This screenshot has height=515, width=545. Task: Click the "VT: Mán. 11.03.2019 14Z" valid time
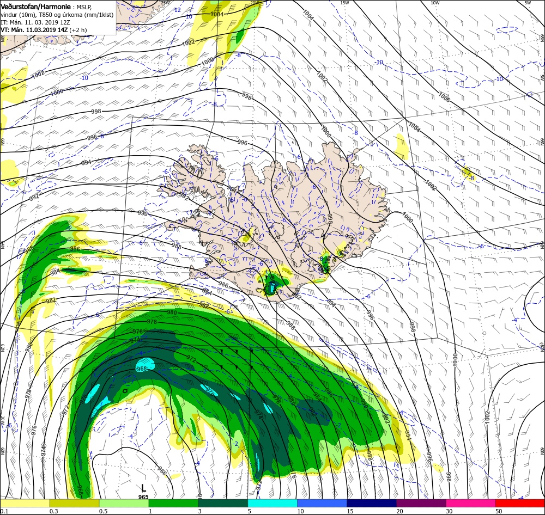point(34,30)
